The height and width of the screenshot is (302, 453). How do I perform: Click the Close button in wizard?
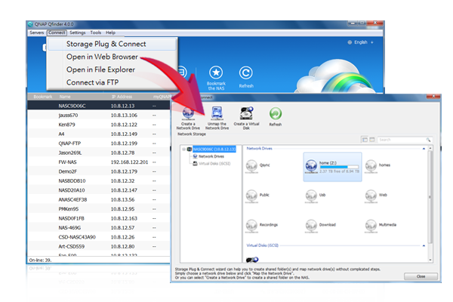[420, 277]
